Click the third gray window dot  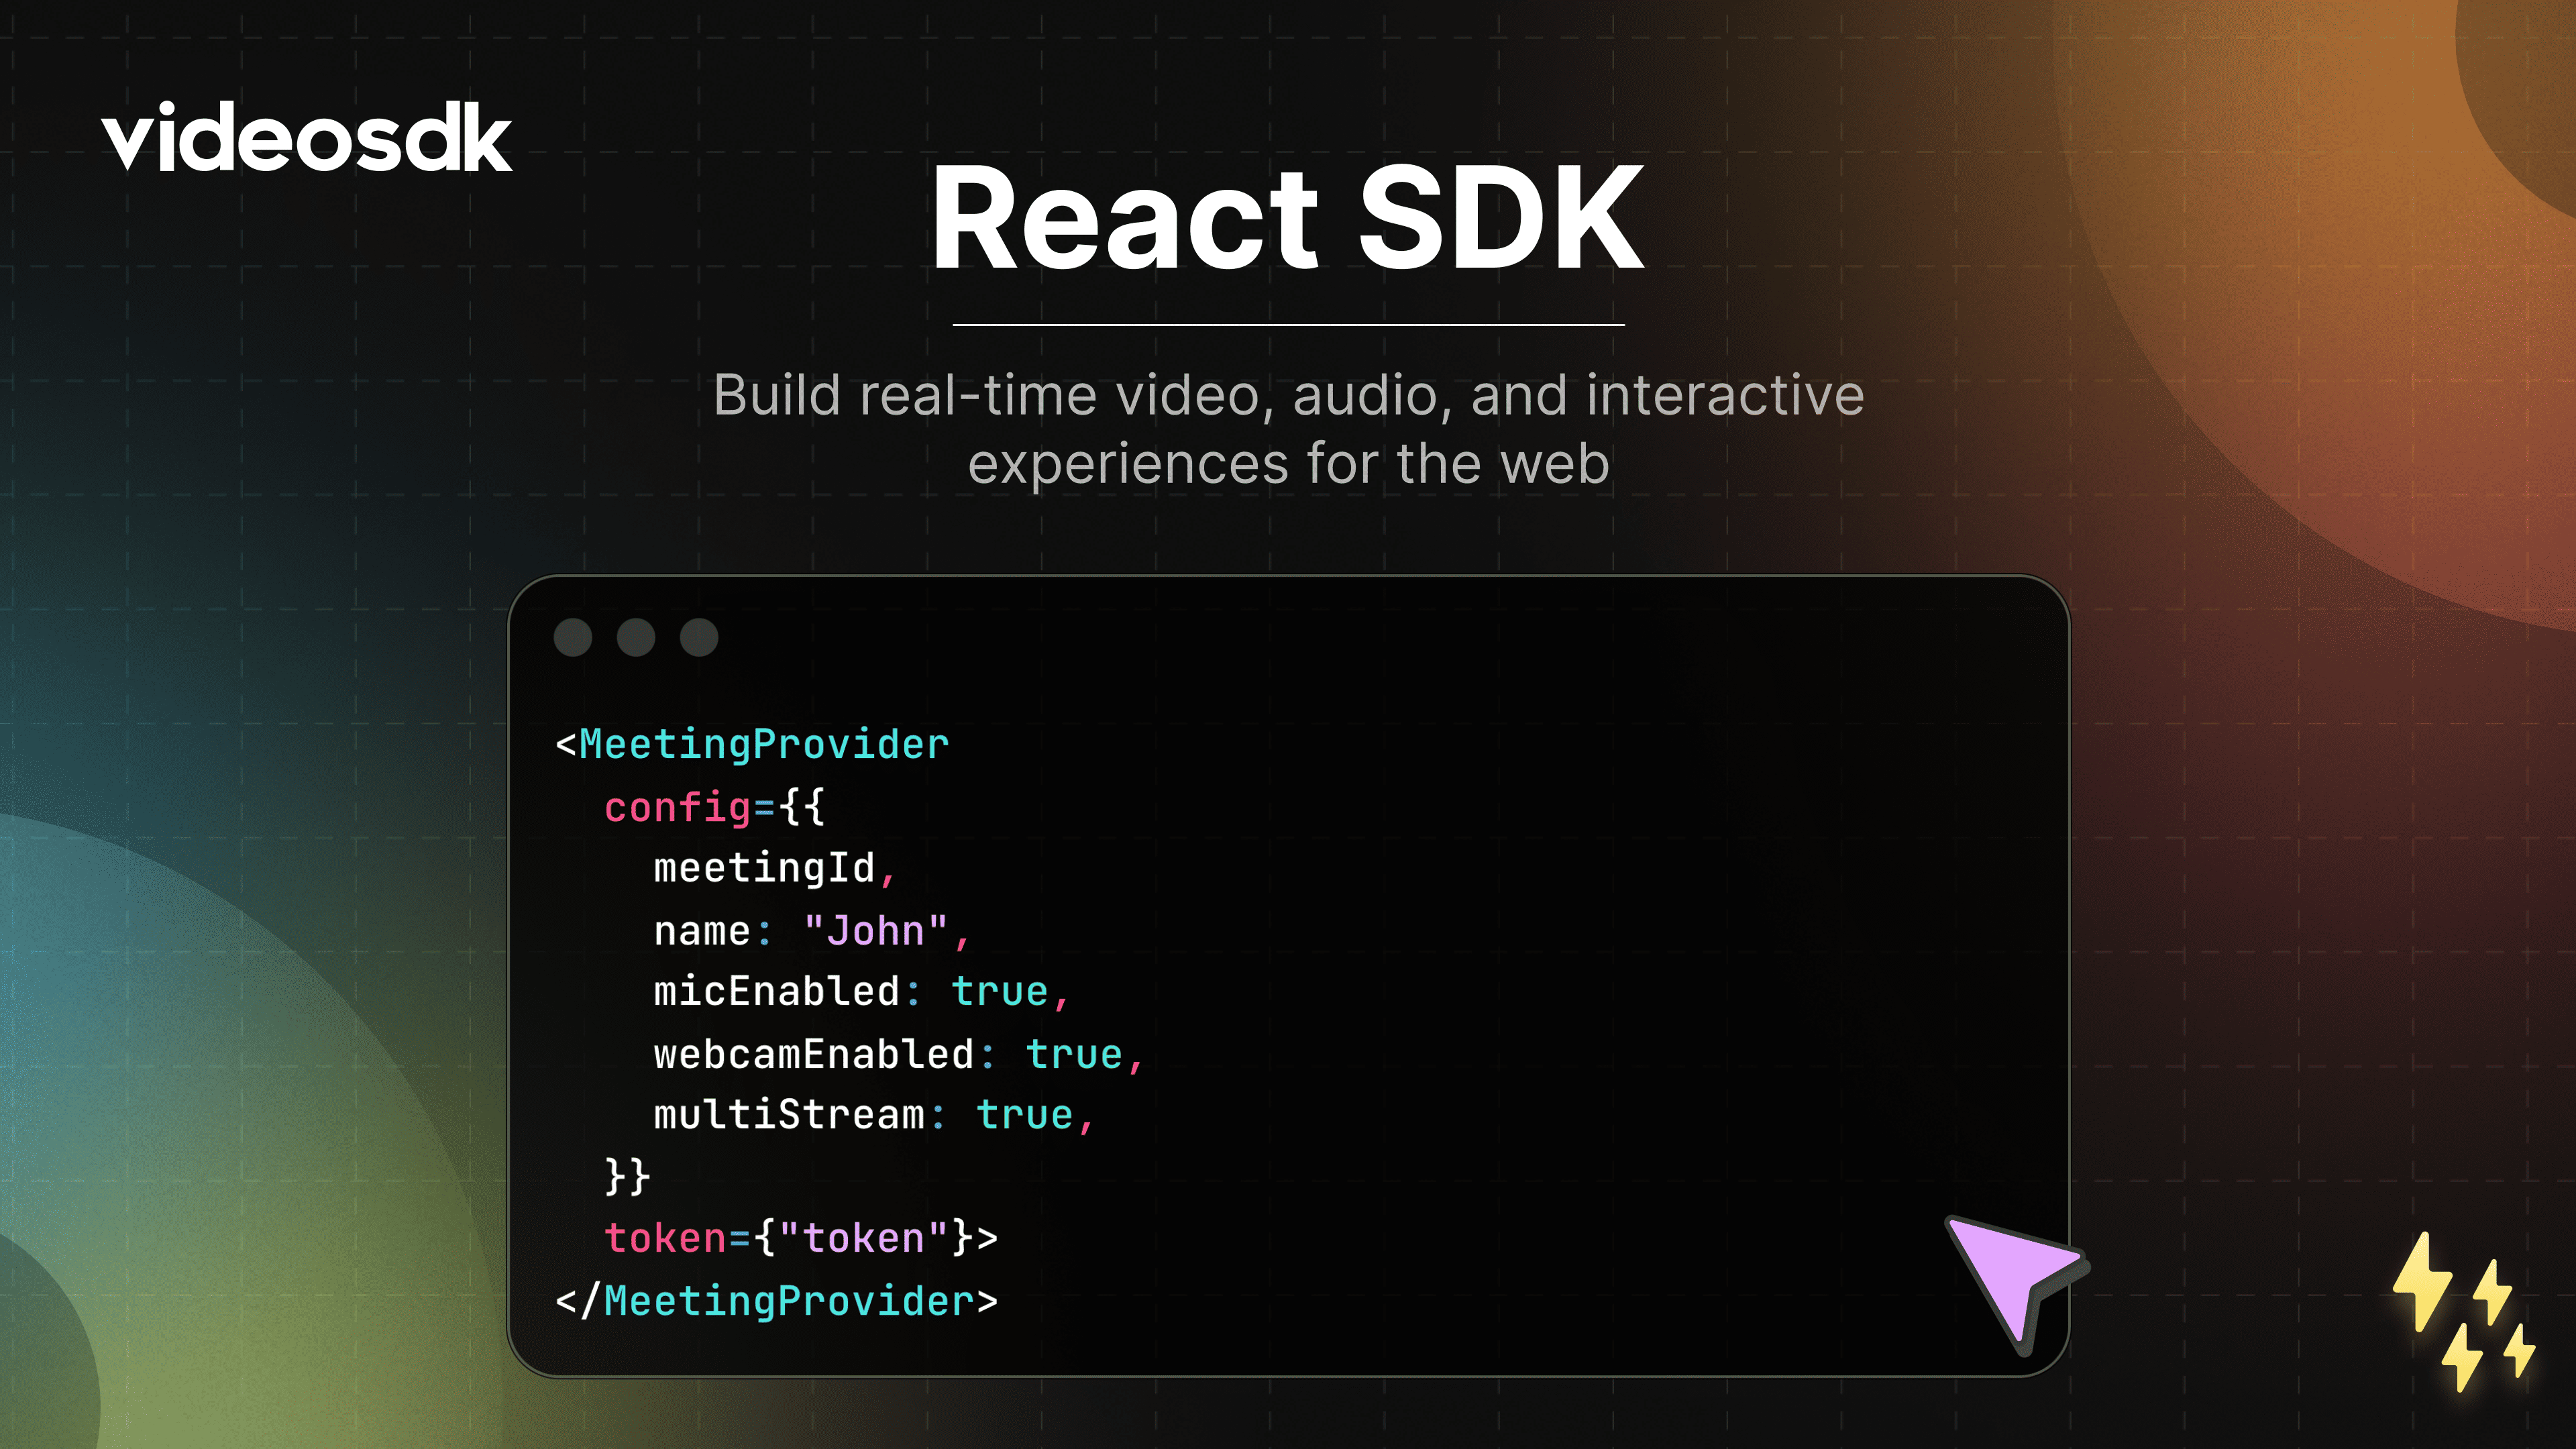tap(699, 637)
